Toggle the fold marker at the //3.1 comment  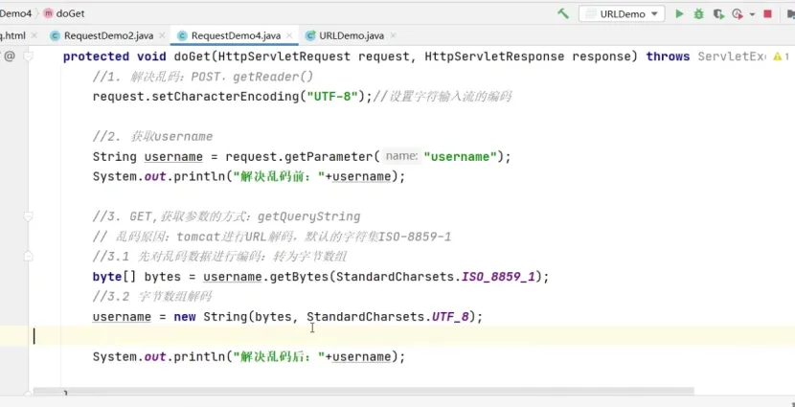point(29,257)
